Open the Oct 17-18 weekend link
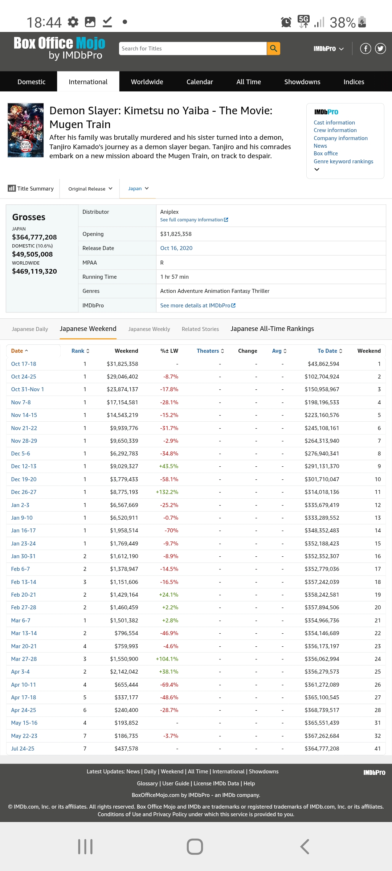The width and height of the screenshot is (392, 871). point(24,364)
